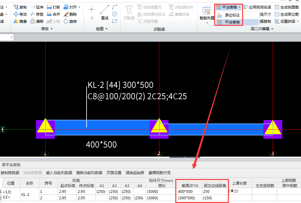Select the 复制 (copy) tool
The image size is (301, 203).
pyautogui.click(x=20, y=7)
